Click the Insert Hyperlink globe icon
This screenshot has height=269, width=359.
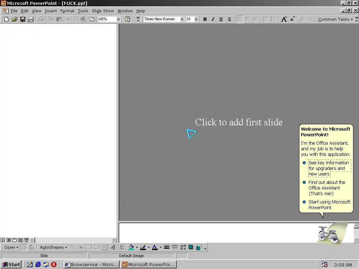[x=83, y=19]
